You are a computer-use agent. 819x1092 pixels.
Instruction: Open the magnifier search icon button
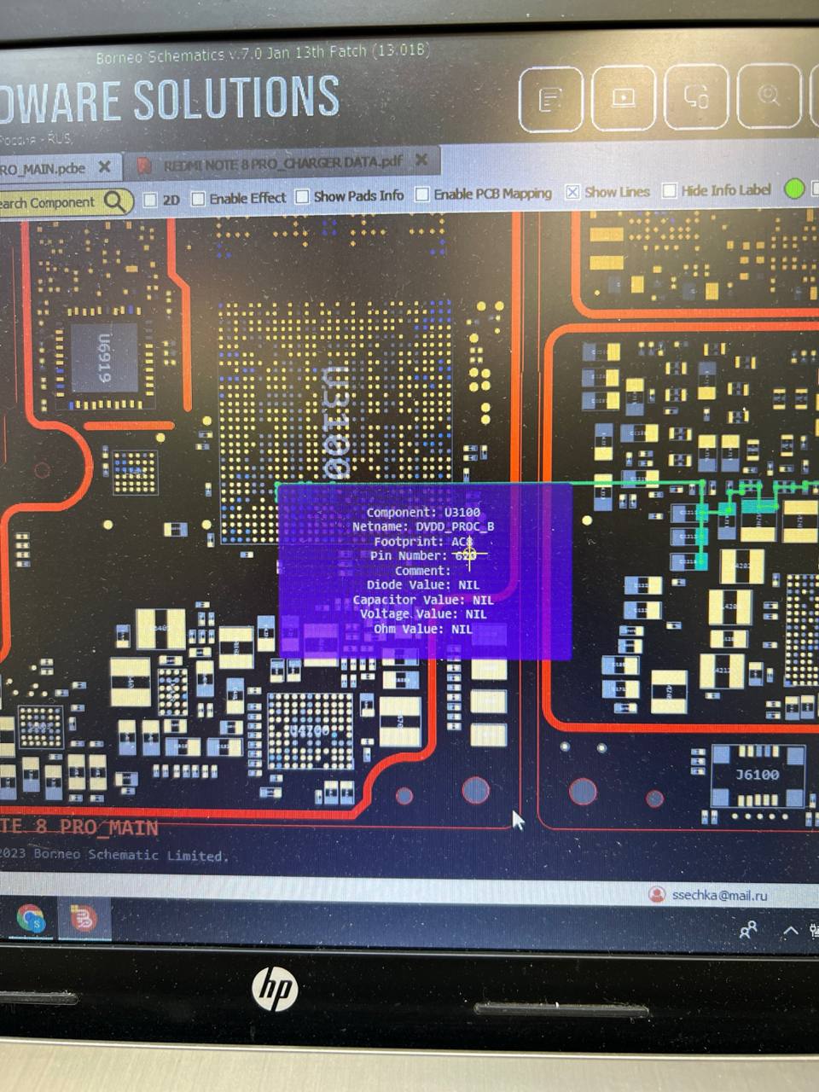[x=769, y=95]
